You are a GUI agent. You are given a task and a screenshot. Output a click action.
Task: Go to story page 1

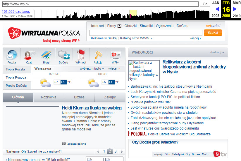tap(104, 151)
